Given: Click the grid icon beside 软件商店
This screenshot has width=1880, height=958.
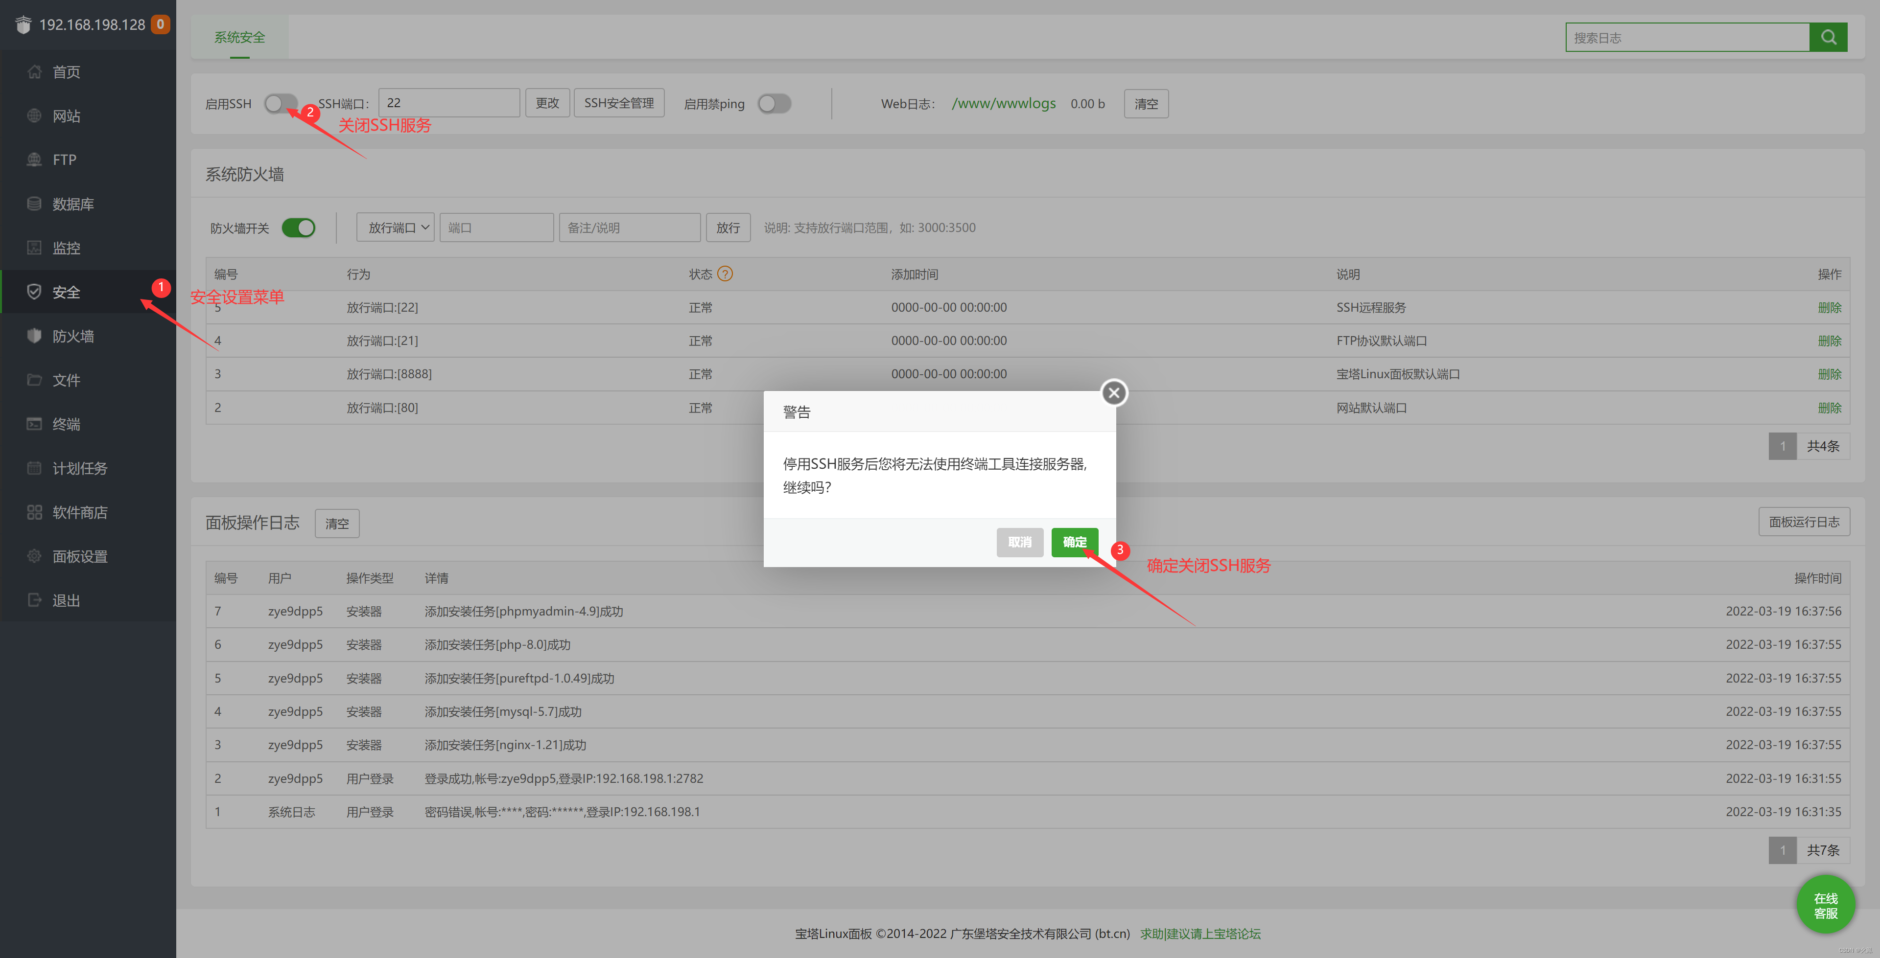Looking at the screenshot, I should 34,512.
